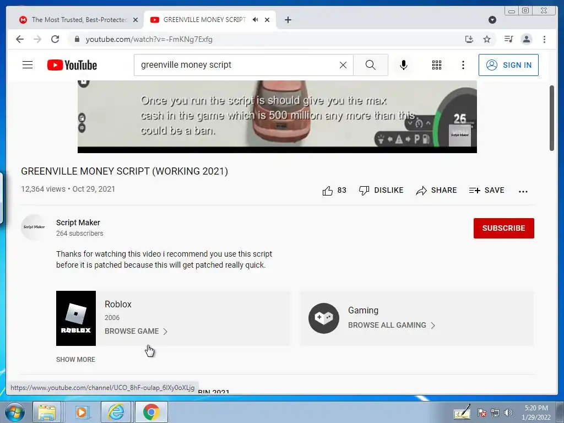Open the YouTube apps grid
The image size is (564, 423).
[437, 65]
